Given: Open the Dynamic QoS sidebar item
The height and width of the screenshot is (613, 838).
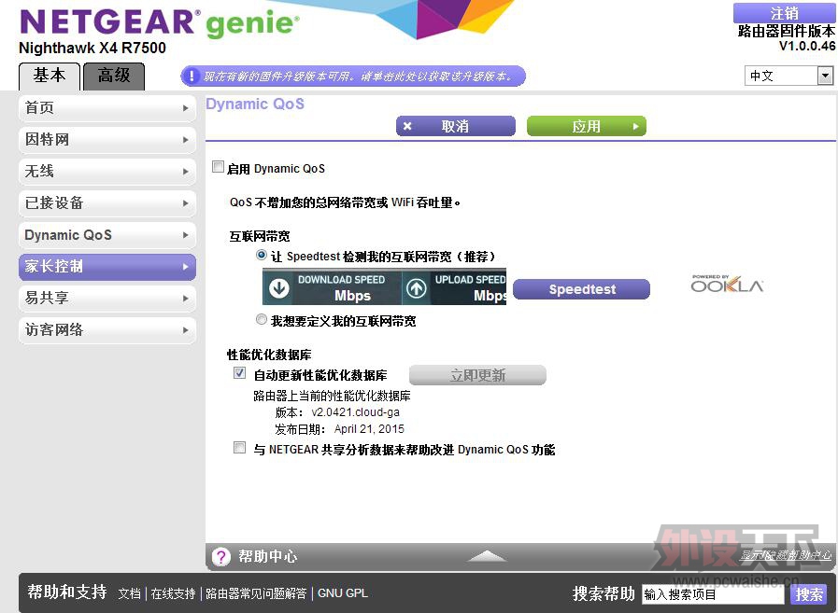Looking at the screenshot, I should point(107,235).
